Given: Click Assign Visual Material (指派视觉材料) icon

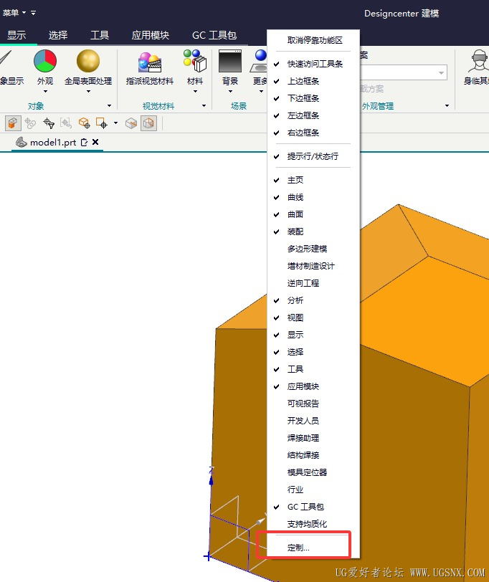Looking at the screenshot, I should [x=150, y=62].
